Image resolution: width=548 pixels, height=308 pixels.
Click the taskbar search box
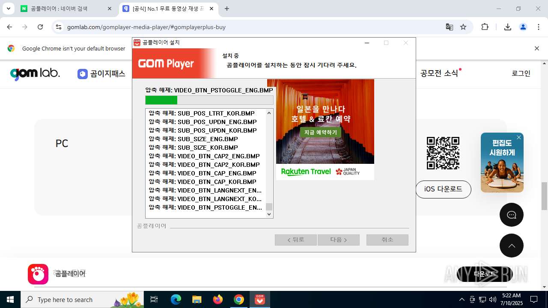coord(83,299)
